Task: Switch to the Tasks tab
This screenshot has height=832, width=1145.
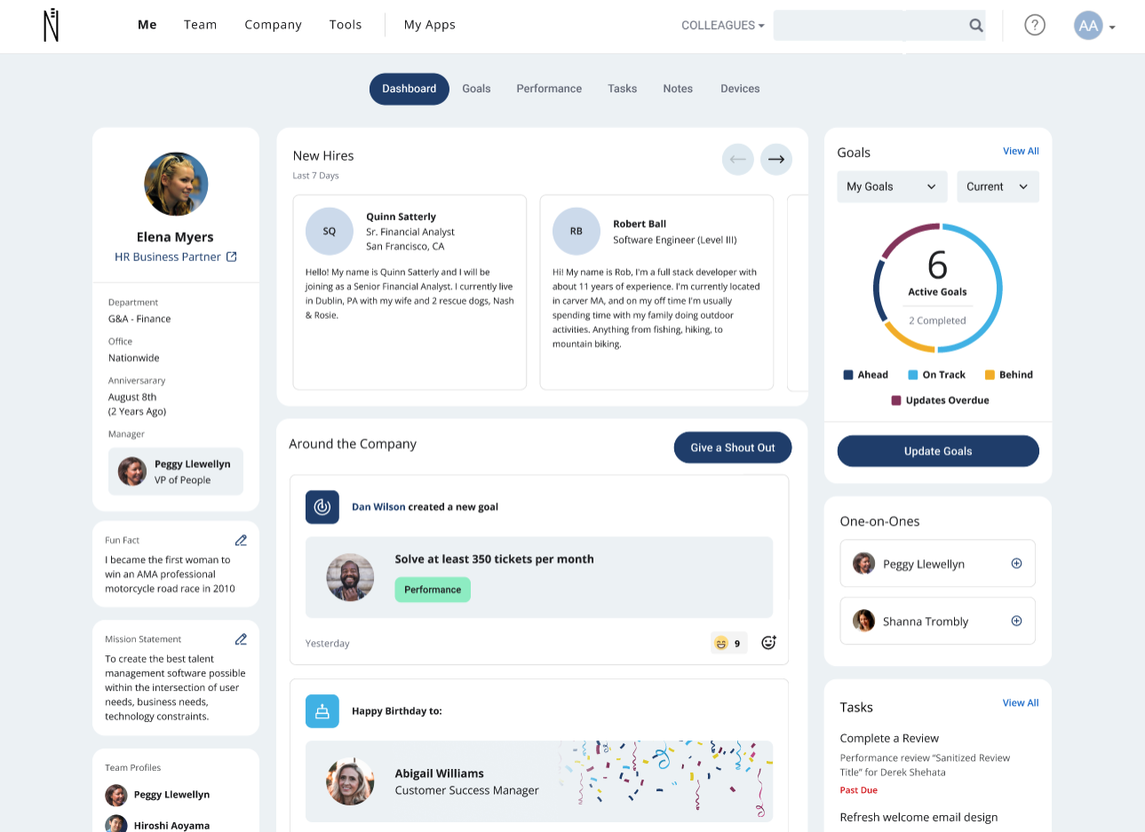Action: click(623, 89)
